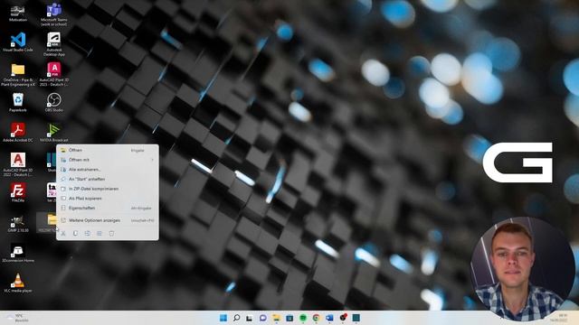
Task: Select the 3Dconnexion Home shortcut
Action: [18, 253]
